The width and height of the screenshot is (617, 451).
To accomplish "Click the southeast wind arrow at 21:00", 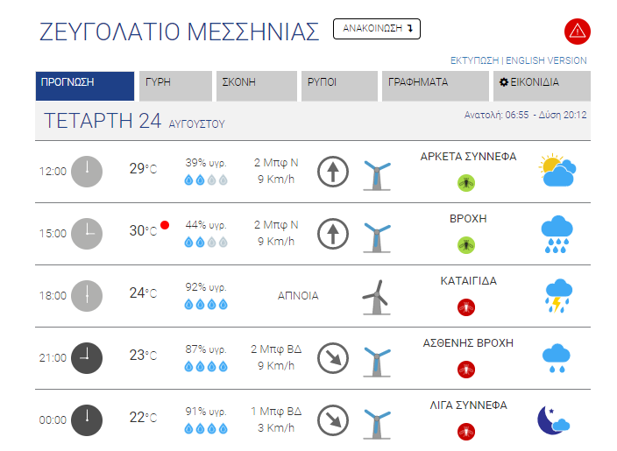I will pos(333,358).
